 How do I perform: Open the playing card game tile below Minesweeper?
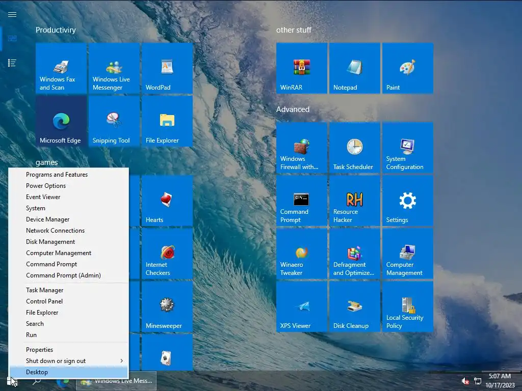[167, 352]
